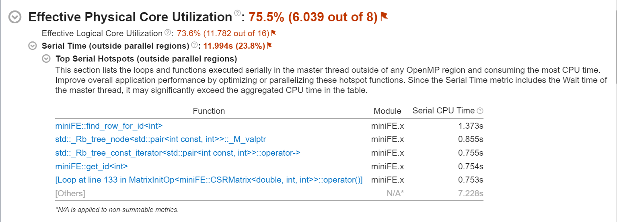Click help icon beside Effective Physical Core Utilization
Viewport: 617px width, 222px height.
(237, 13)
